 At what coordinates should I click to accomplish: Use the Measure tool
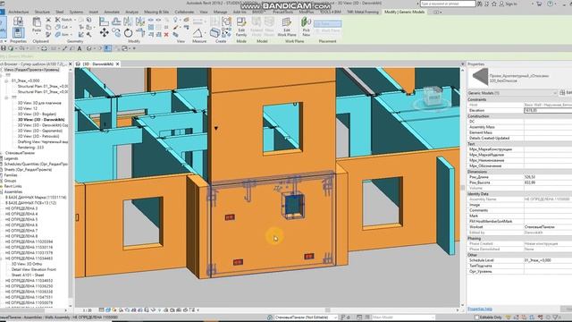click(198, 34)
